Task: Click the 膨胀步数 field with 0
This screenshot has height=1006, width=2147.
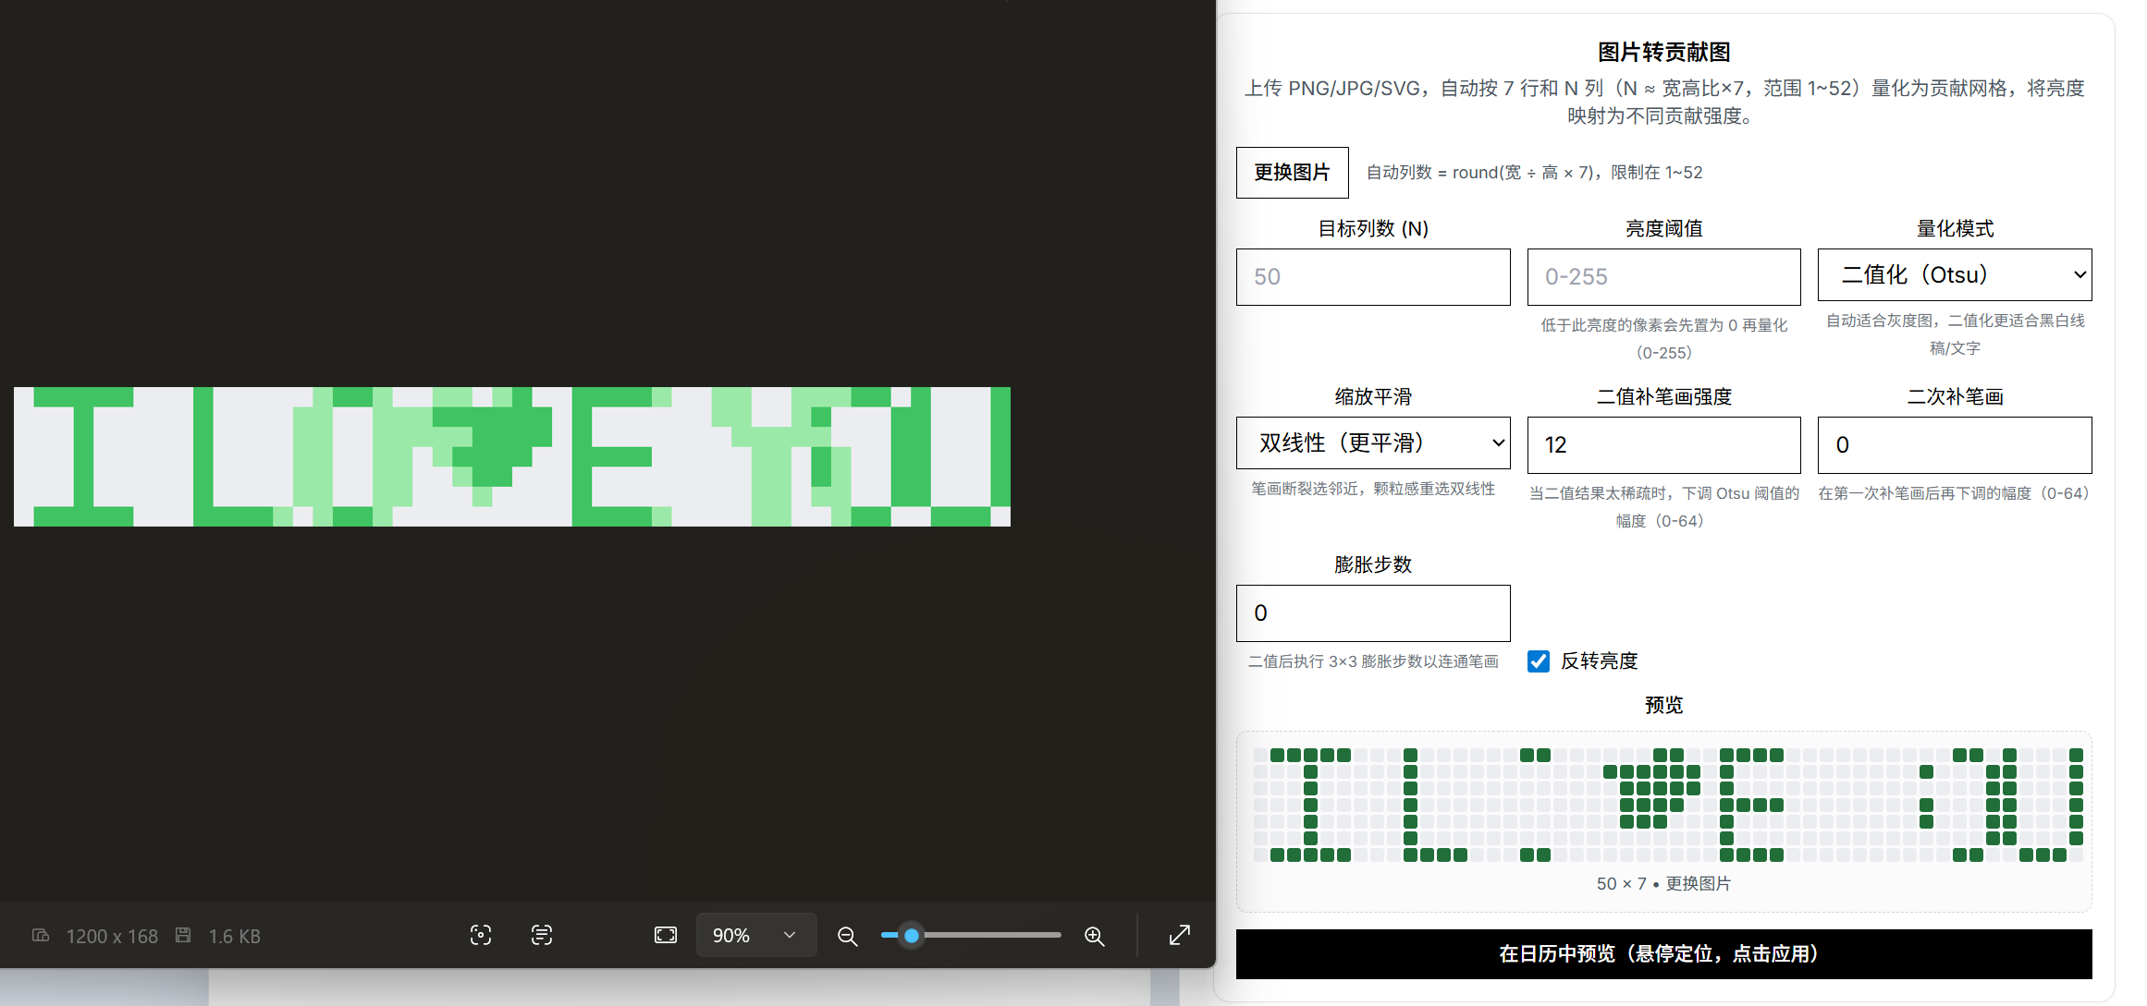Action: click(1373, 613)
